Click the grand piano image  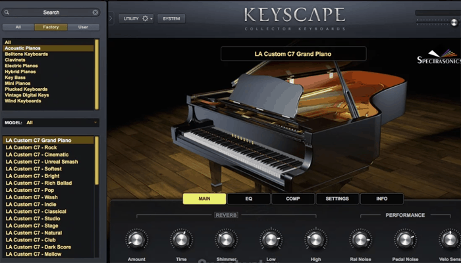(290, 126)
